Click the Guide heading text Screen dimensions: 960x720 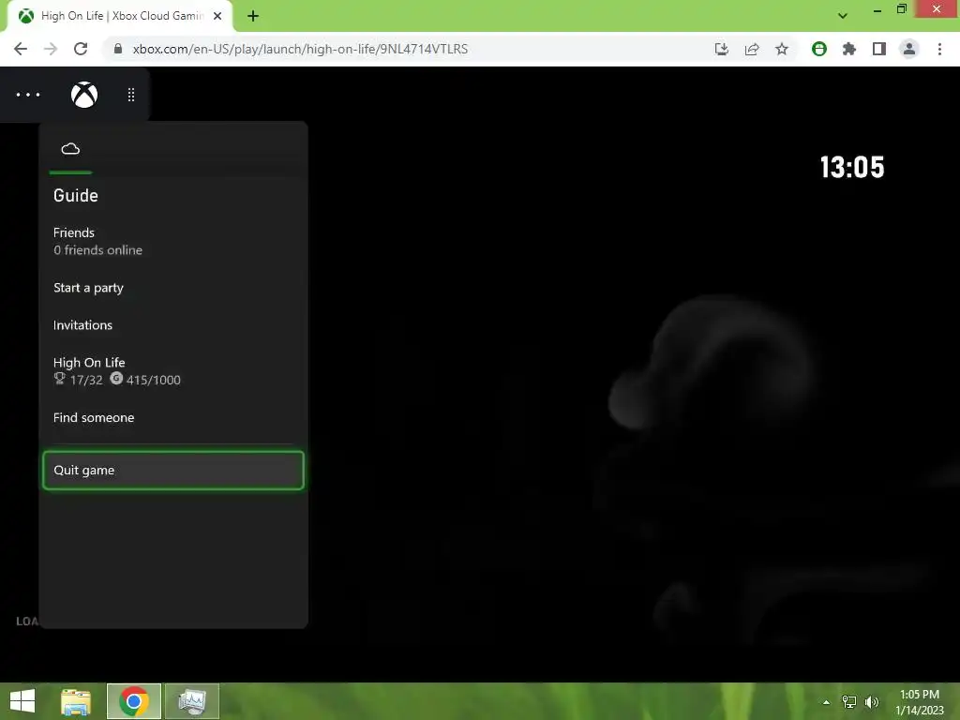pyautogui.click(x=75, y=195)
